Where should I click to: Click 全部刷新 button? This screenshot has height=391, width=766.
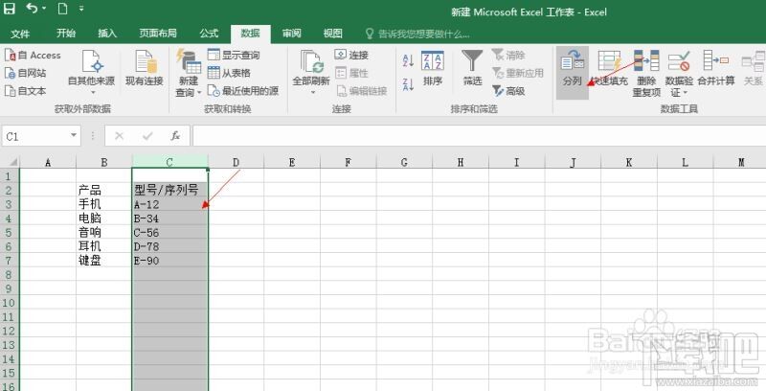[x=312, y=66]
